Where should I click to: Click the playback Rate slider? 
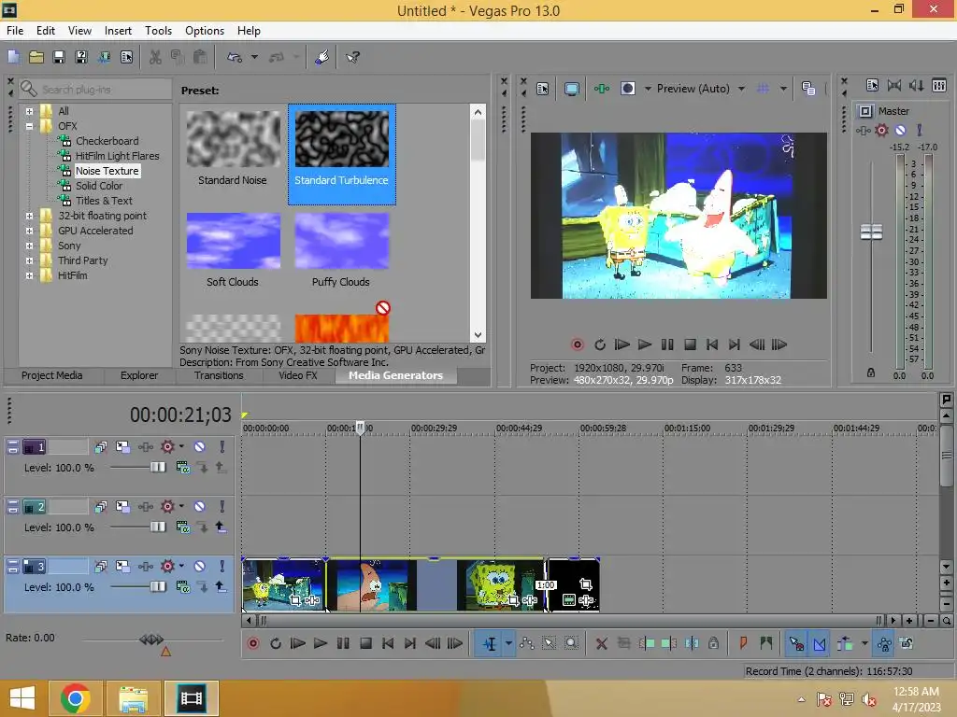[x=151, y=640]
